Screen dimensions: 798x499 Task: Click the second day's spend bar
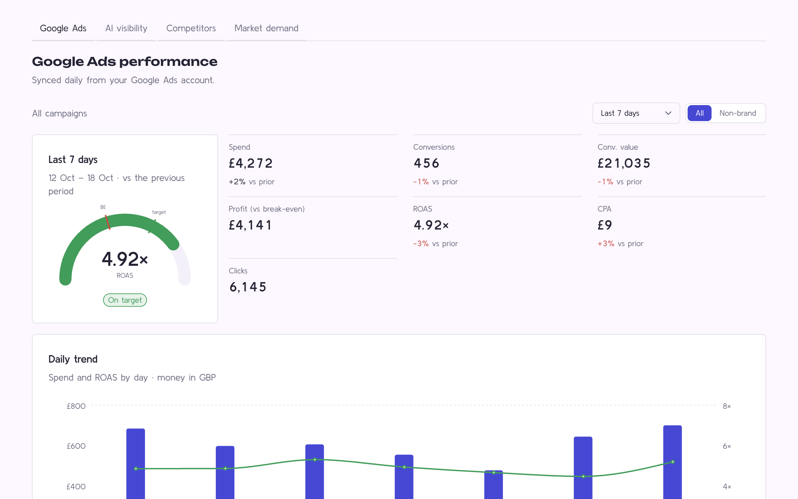tap(225, 472)
